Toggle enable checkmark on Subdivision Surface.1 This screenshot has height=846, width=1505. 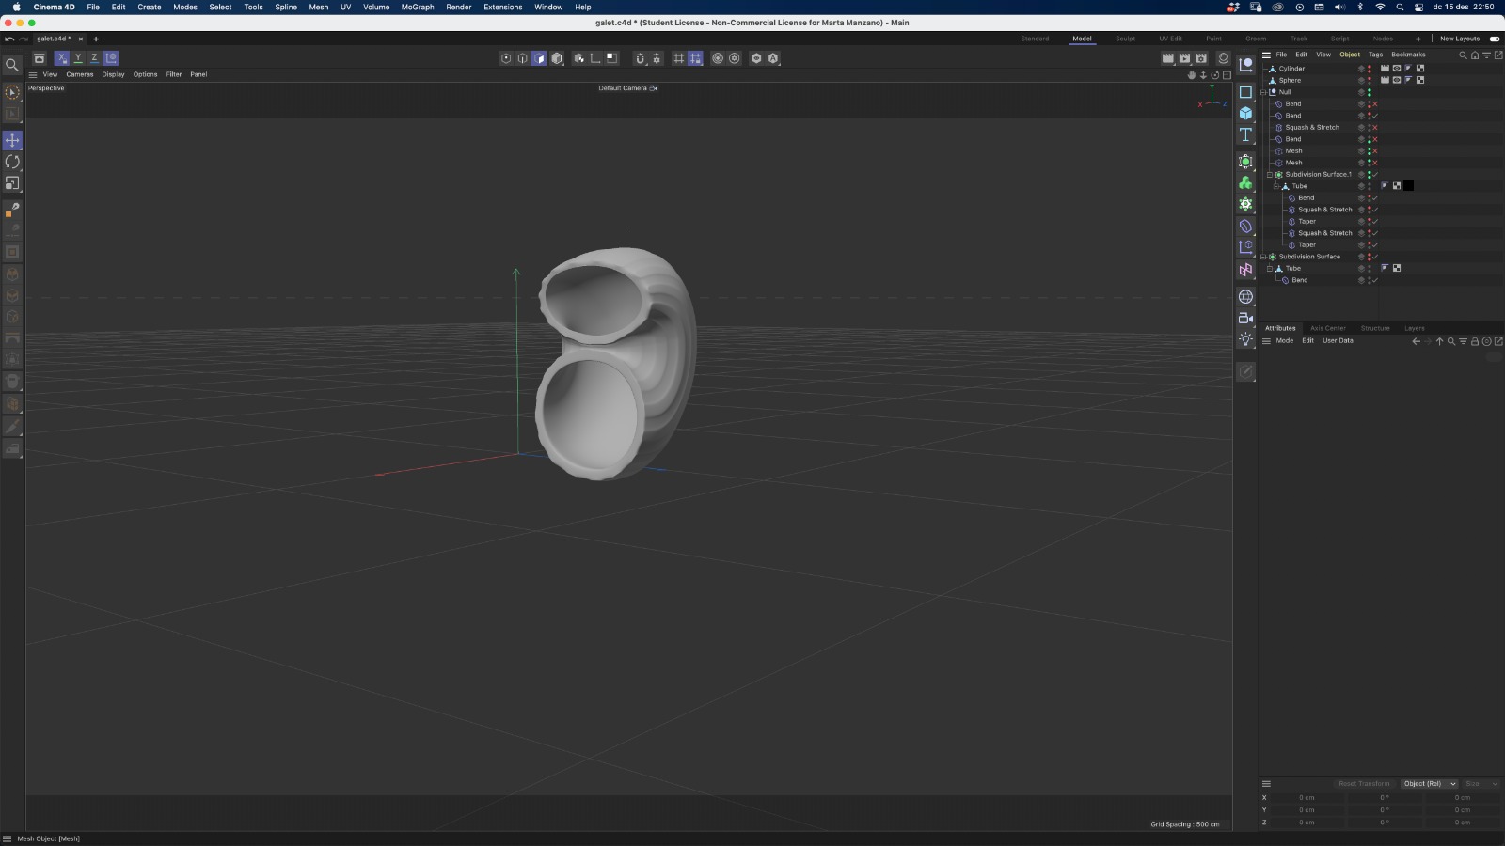[1375, 175]
